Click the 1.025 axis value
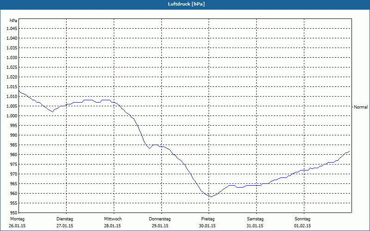This screenshot has width=370, height=231. point(12,67)
